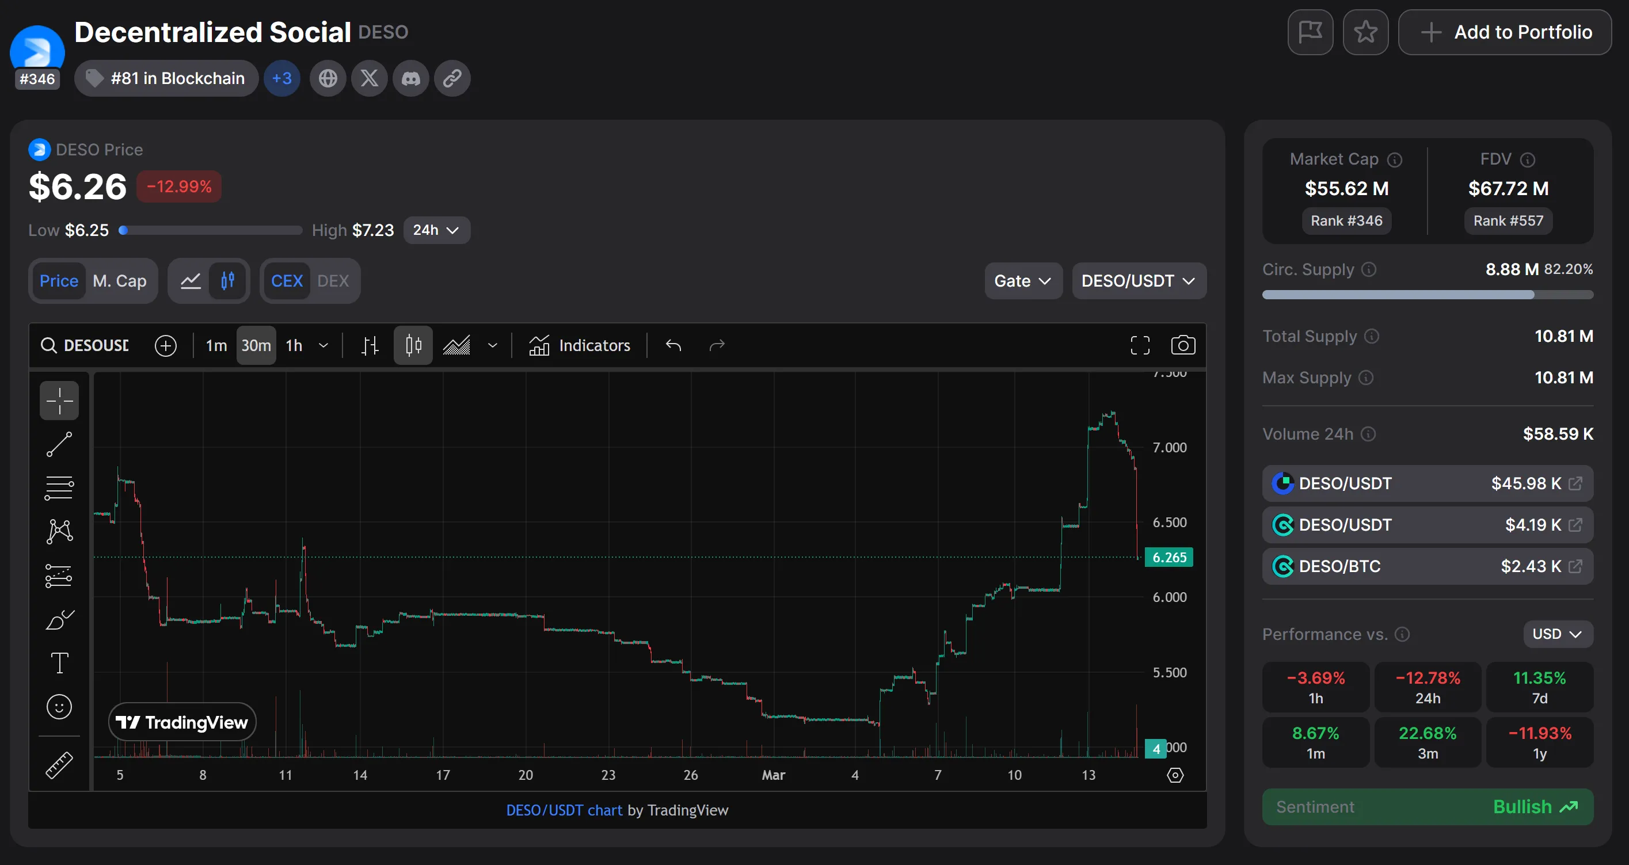The width and height of the screenshot is (1629, 865).
Task: Open the Gate exchange dropdown
Action: (1022, 281)
